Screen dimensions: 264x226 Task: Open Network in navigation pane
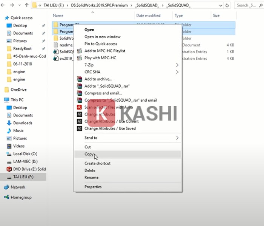click(18, 187)
